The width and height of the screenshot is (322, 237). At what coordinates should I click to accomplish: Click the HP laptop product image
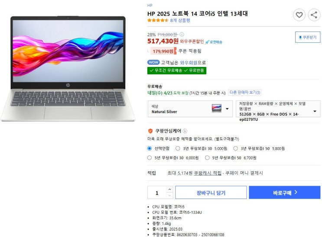(x=68, y=69)
